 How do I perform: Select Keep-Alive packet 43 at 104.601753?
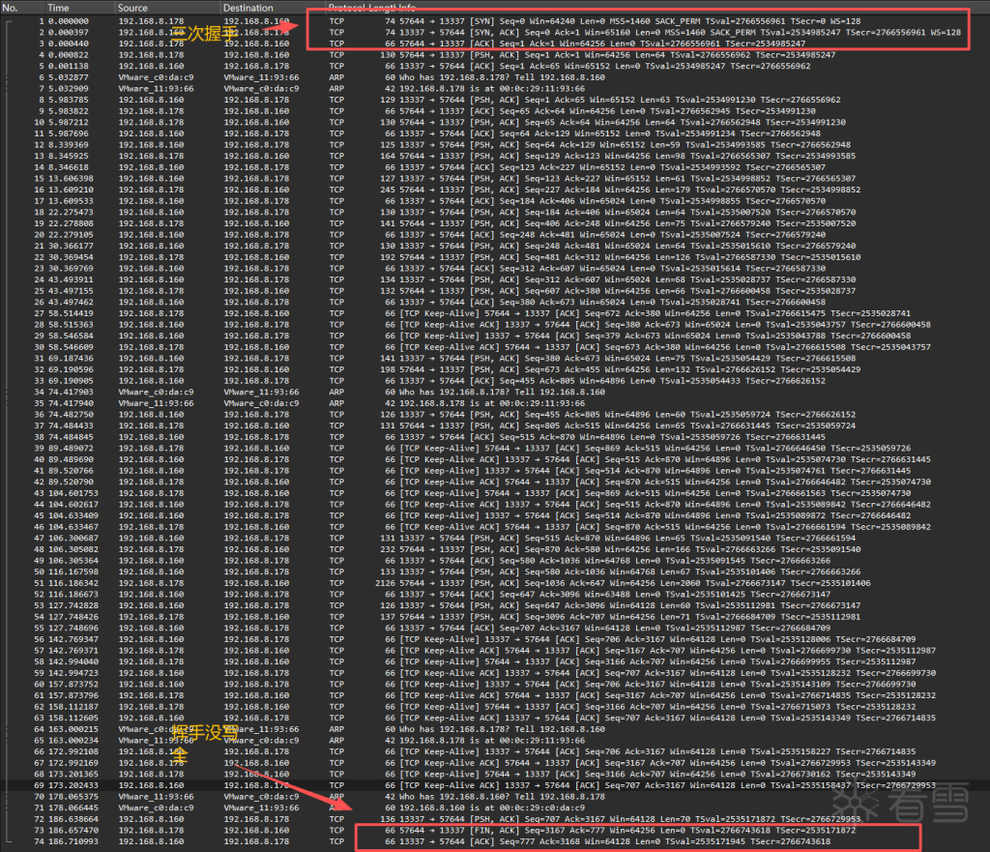(x=495, y=493)
